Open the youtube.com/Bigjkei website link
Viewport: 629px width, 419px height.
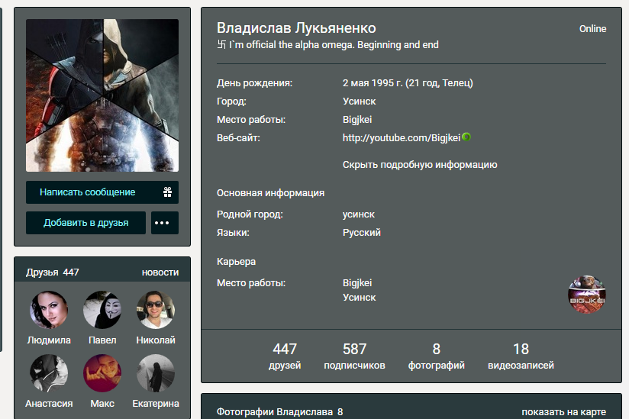tap(402, 138)
